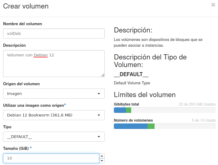The image size is (218, 165).
Task: Click the Tipo dropdown caret
Action: click(x=99, y=137)
